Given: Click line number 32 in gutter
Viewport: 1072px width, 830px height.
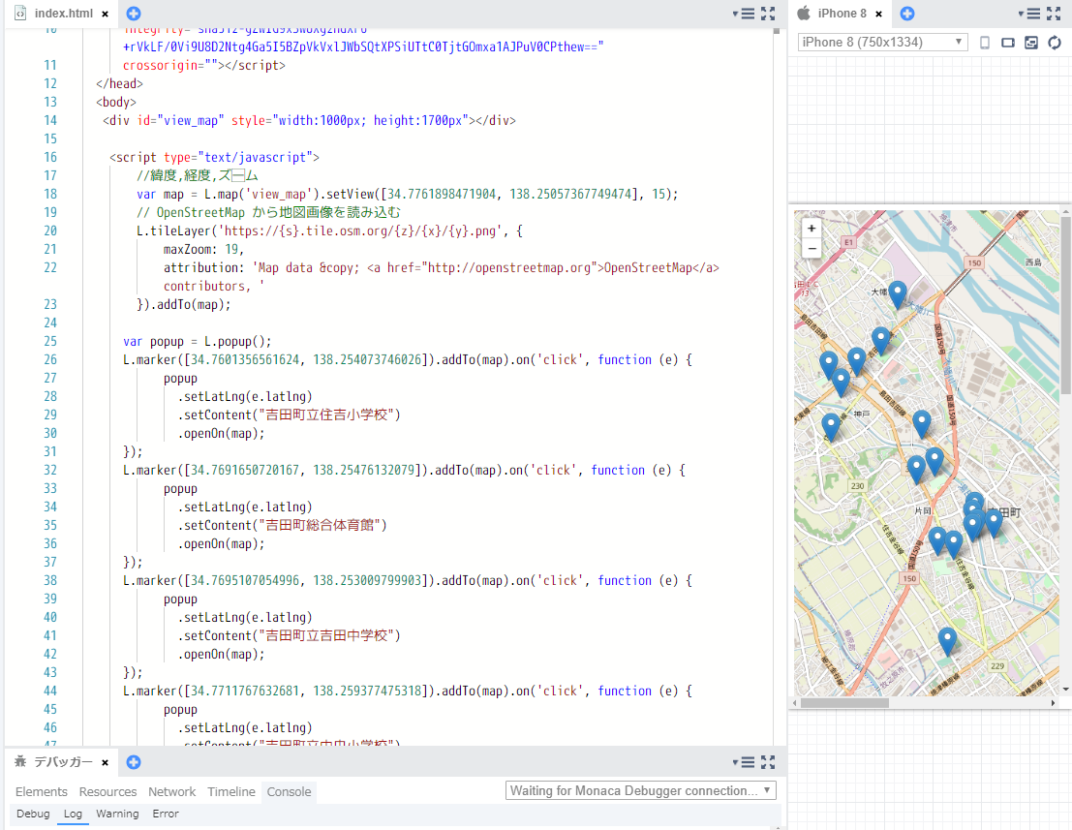Looking at the screenshot, I should click(x=50, y=471).
